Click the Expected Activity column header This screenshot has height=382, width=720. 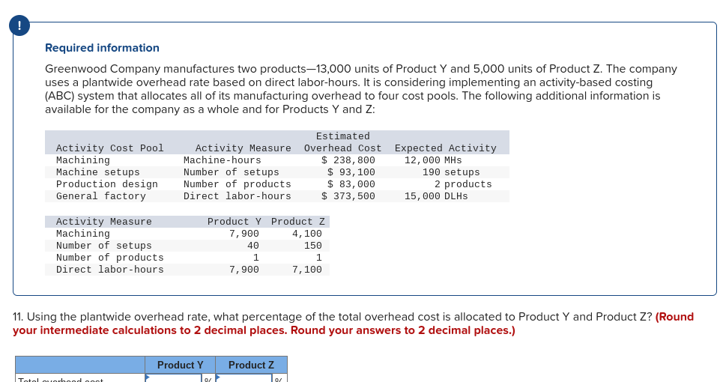pyautogui.click(x=445, y=148)
